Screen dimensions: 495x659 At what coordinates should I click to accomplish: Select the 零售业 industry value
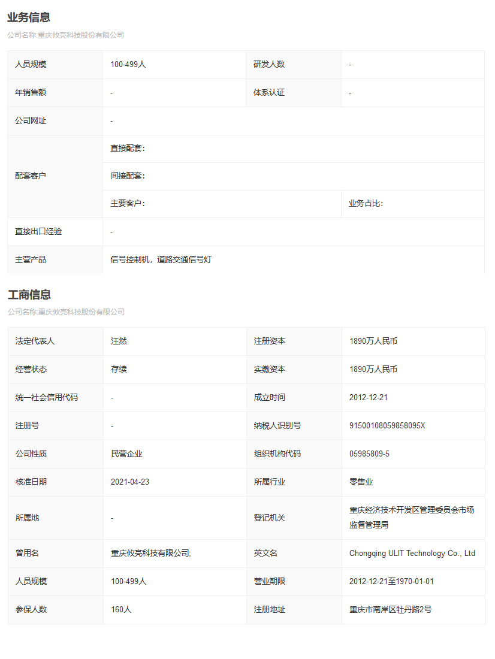click(x=361, y=482)
